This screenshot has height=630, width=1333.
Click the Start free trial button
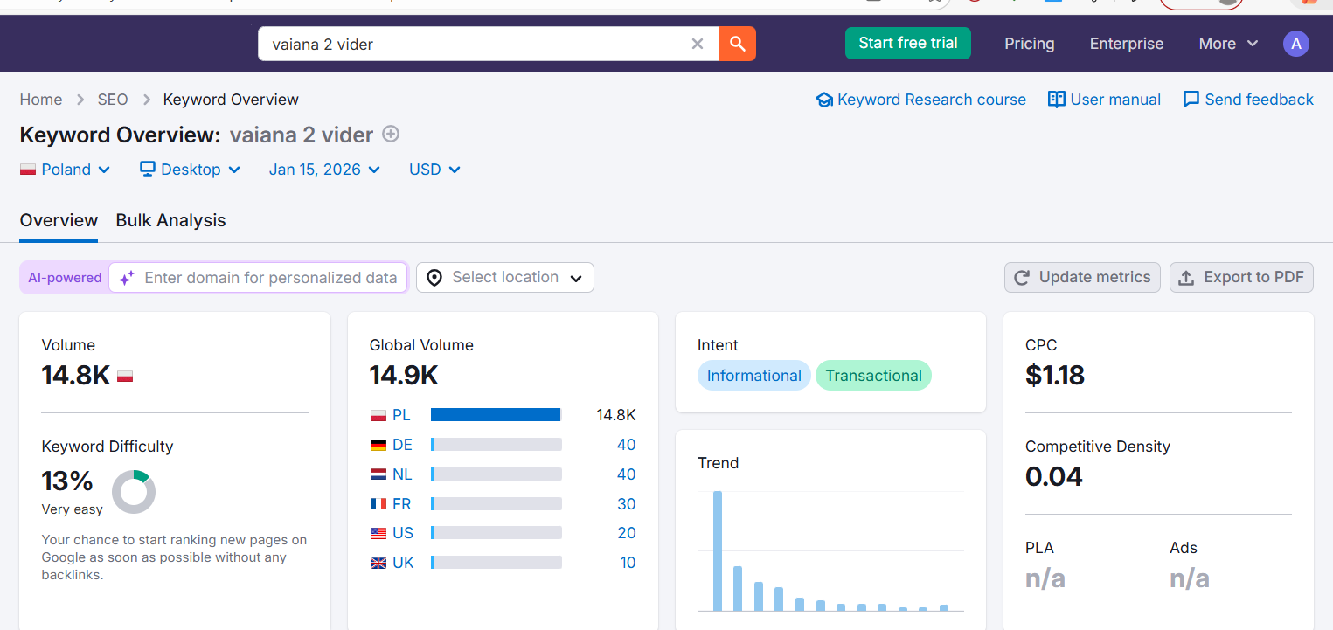point(907,43)
